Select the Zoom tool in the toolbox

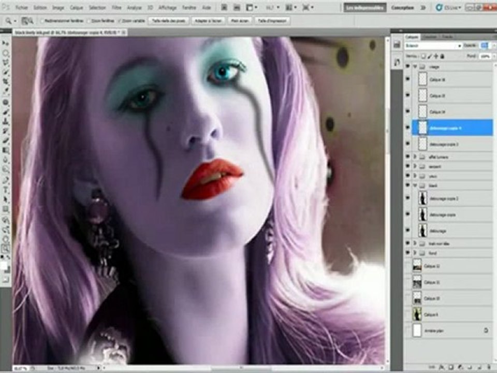click(5, 248)
